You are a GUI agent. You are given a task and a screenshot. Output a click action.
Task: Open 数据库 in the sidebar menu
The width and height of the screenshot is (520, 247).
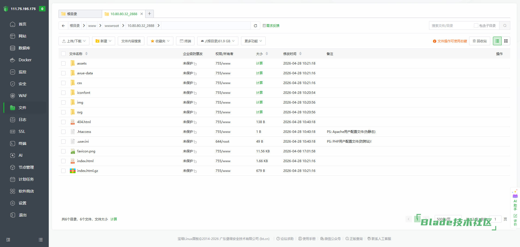[24, 48]
